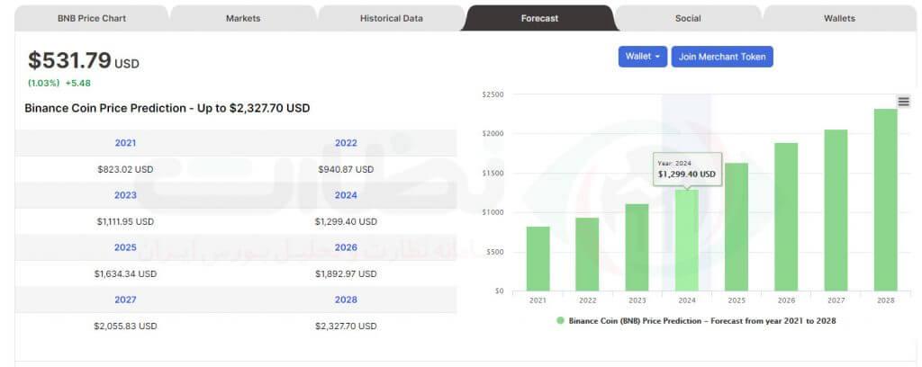Select the Forecast tab
922x367 pixels.
(x=539, y=18)
